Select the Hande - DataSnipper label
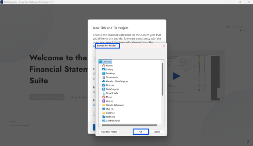 coord(117,81)
